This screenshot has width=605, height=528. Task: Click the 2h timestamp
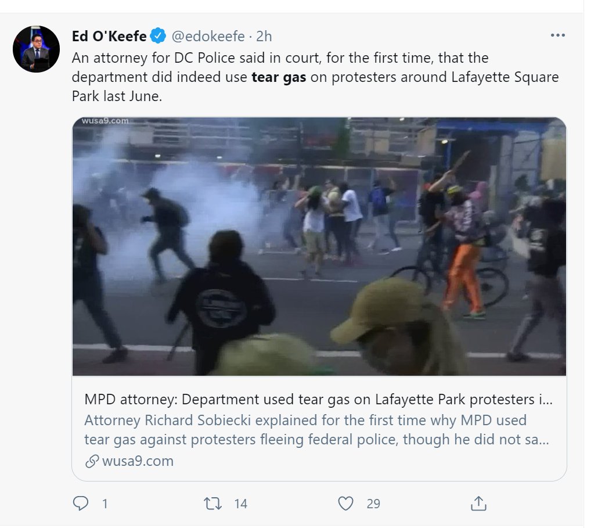click(x=264, y=36)
